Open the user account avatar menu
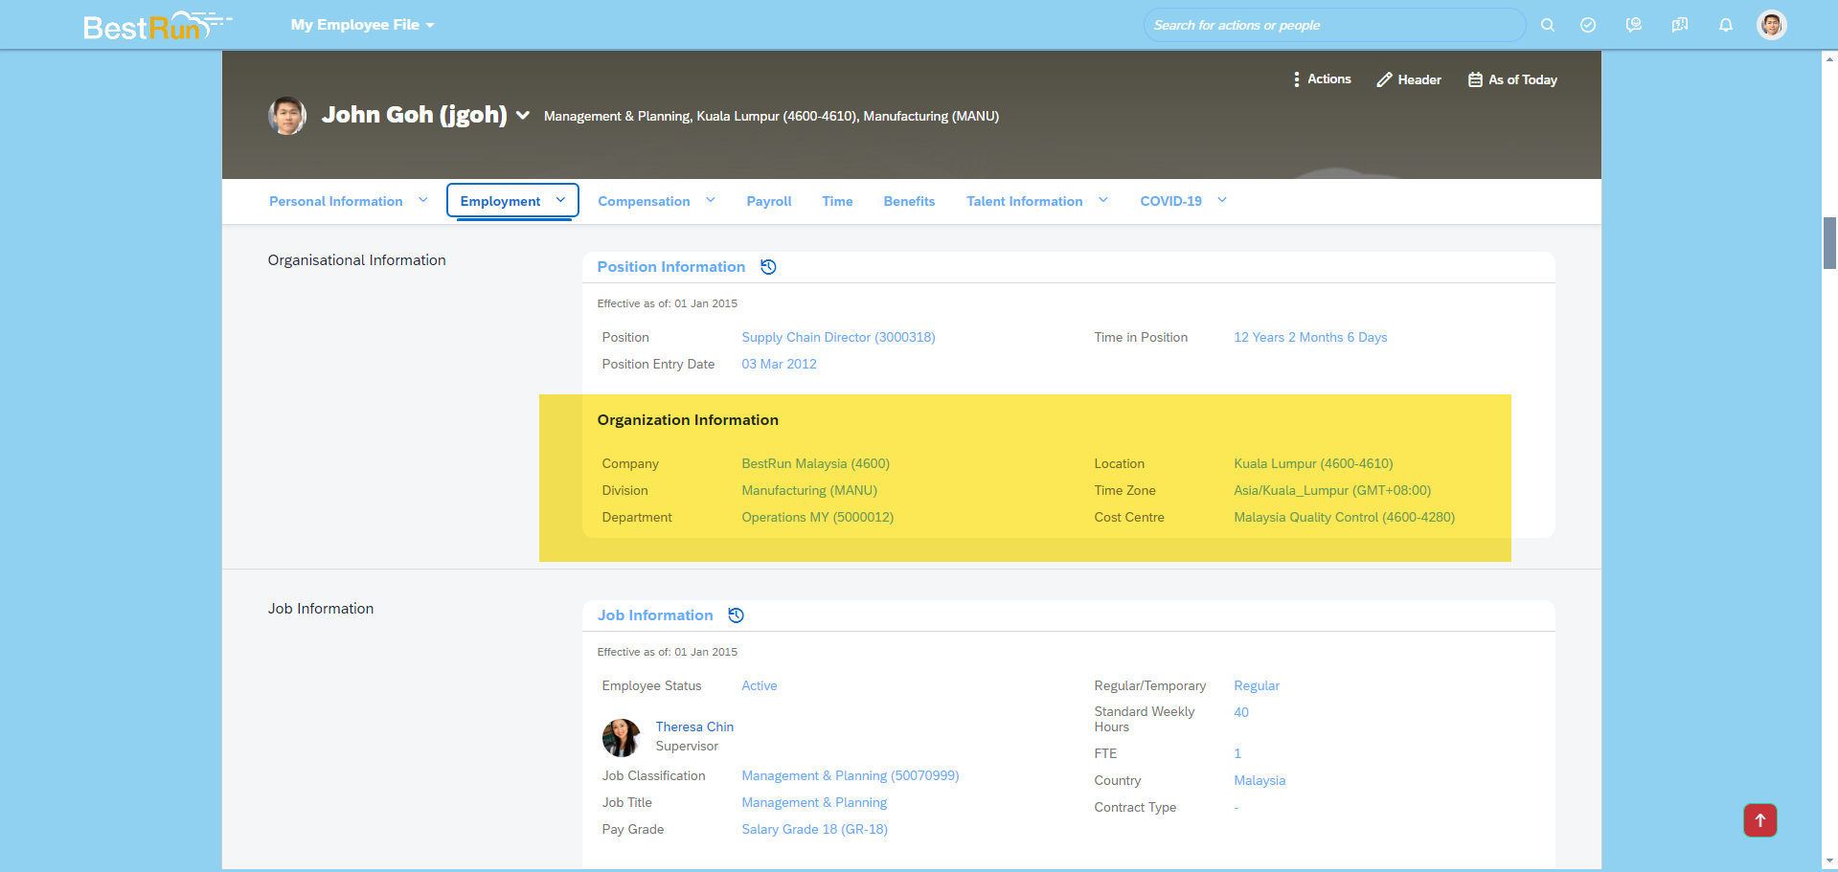The image size is (1838, 872). 1772,25
